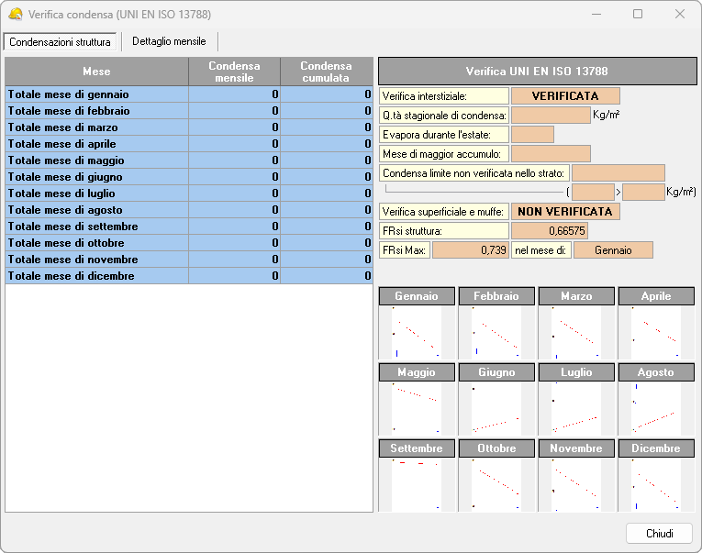Switch to the Dettaglio mensile tab
The width and height of the screenshot is (702, 553).
pyautogui.click(x=169, y=42)
